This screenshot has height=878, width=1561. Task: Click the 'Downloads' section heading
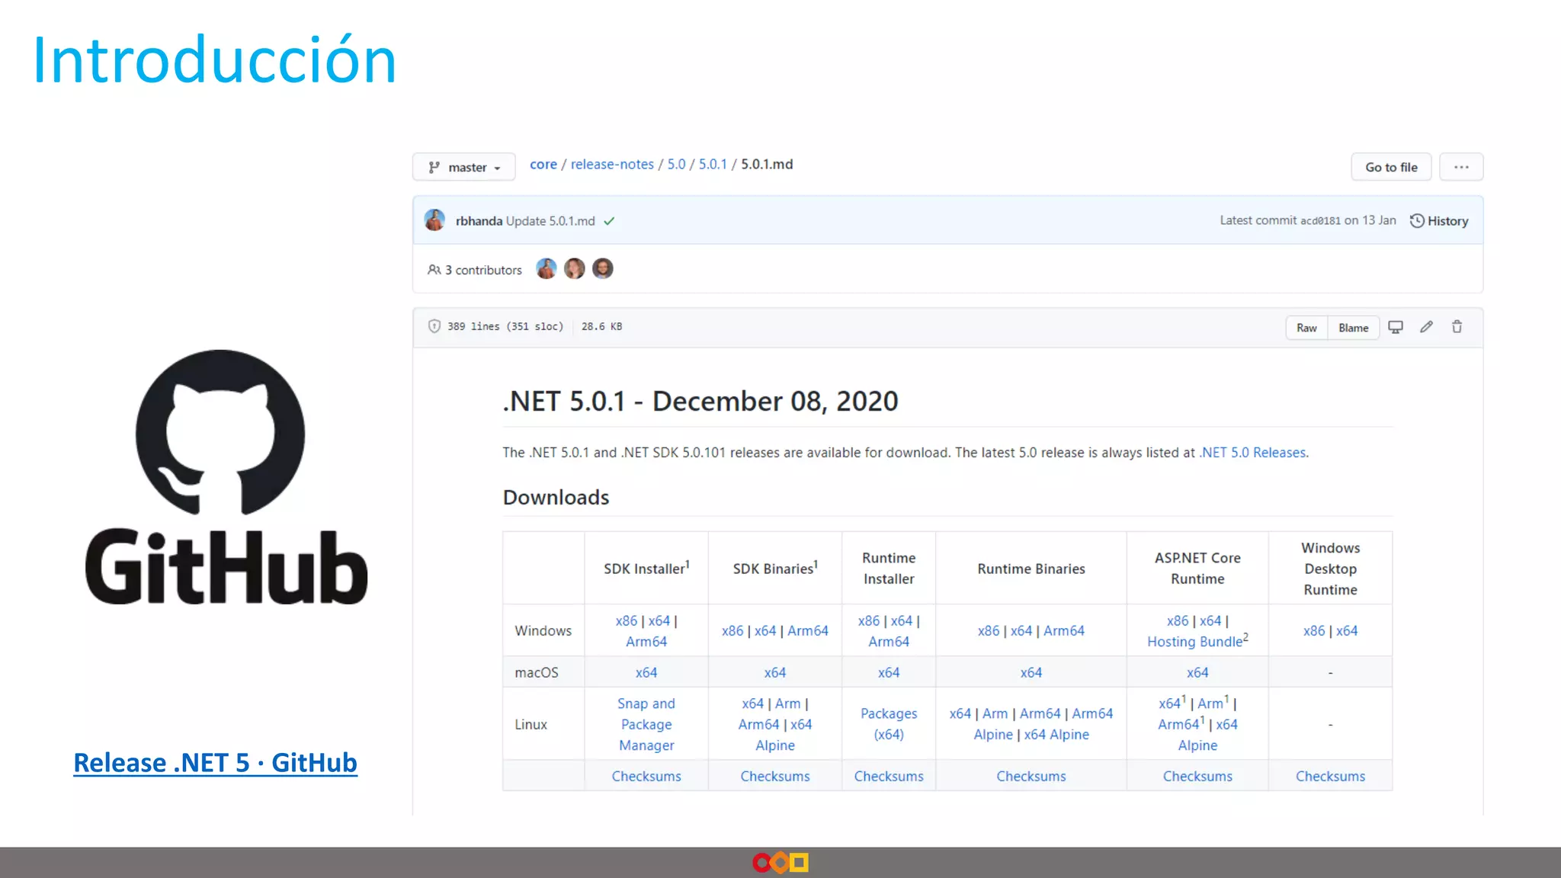(x=556, y=498)
